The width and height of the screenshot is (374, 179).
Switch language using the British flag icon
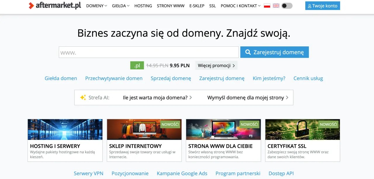pyautogui.click(x=276, y=5)
